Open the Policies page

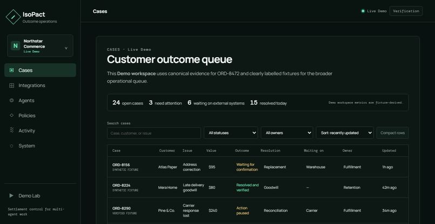click(x=40, y=115)
